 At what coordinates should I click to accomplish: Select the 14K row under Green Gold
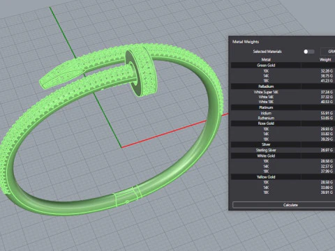coord(283,76)
